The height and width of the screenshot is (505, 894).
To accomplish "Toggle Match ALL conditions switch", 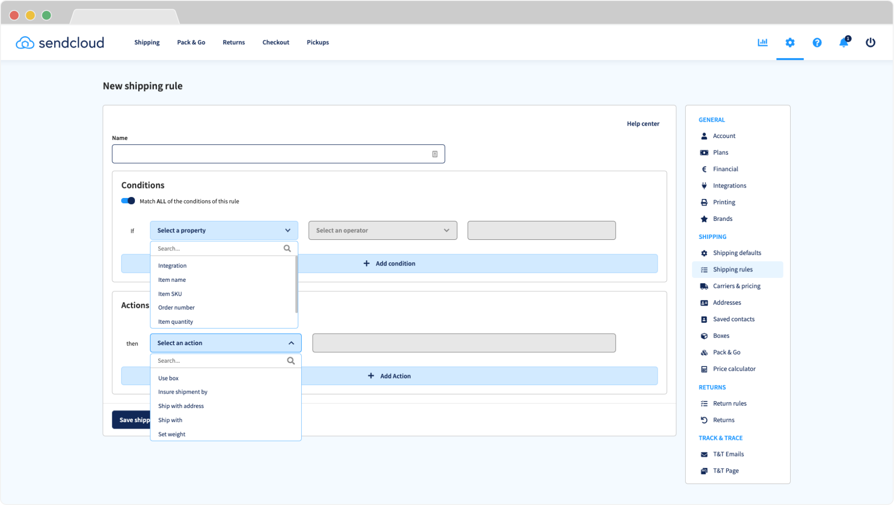I will (x=127, y=201).
